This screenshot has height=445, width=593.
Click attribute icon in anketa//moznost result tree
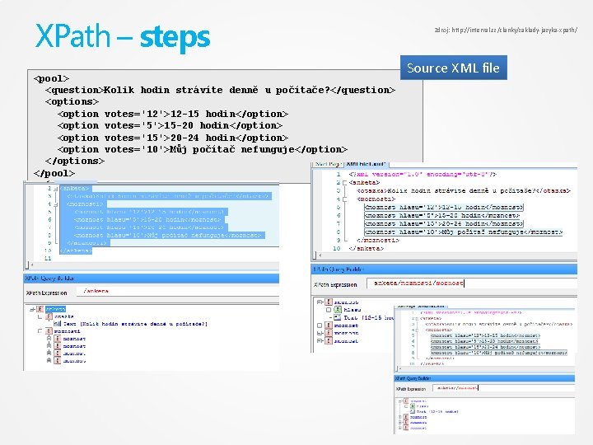(x=413, y=406)
